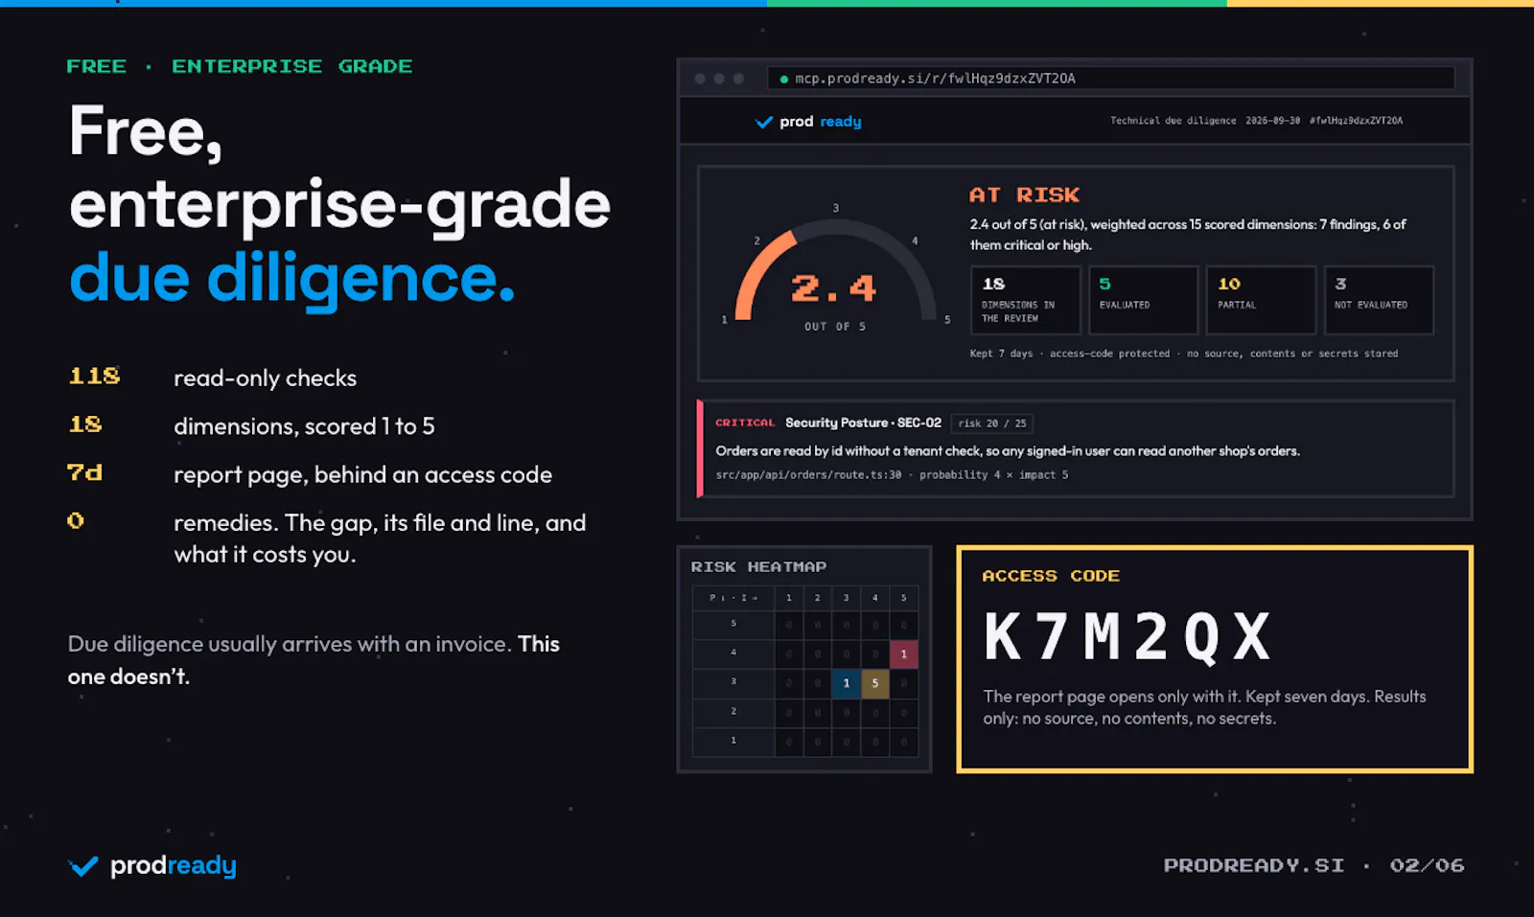Click the olive heatmap cell showing 5
This screenshot has width=1534, height=917.
(x=874, y=683)
